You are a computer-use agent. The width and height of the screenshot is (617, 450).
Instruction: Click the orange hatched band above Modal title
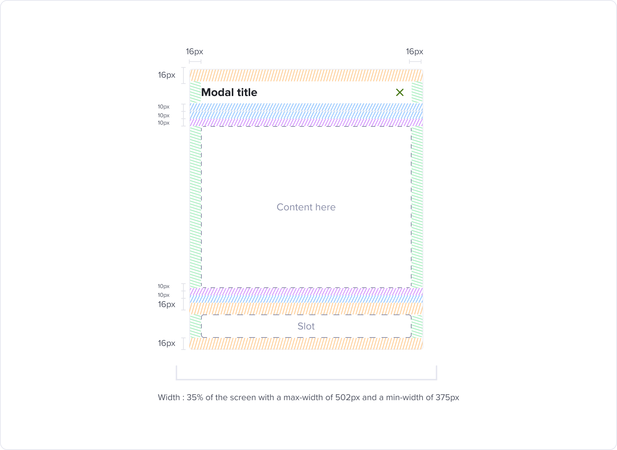click(306, 75)
